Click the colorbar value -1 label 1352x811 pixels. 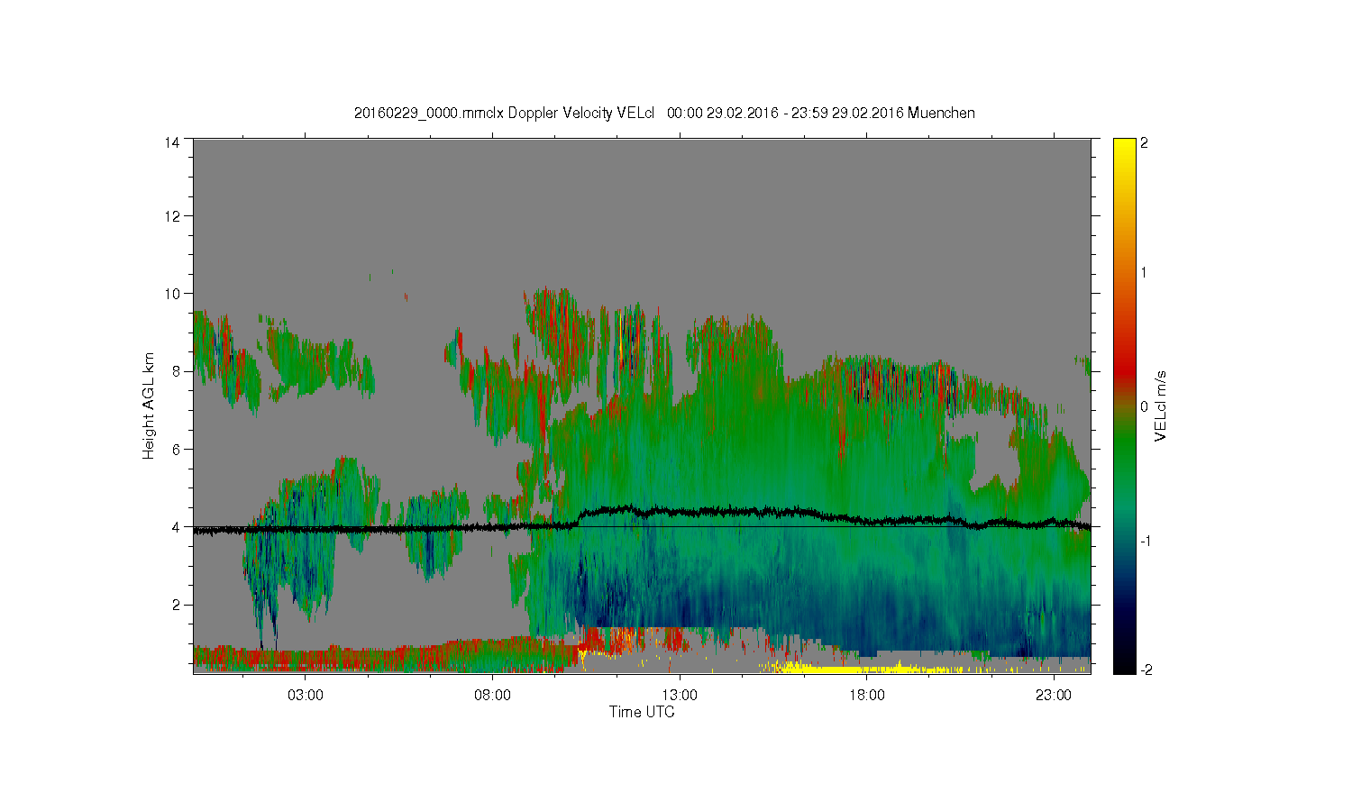[x=1146, y=541]
